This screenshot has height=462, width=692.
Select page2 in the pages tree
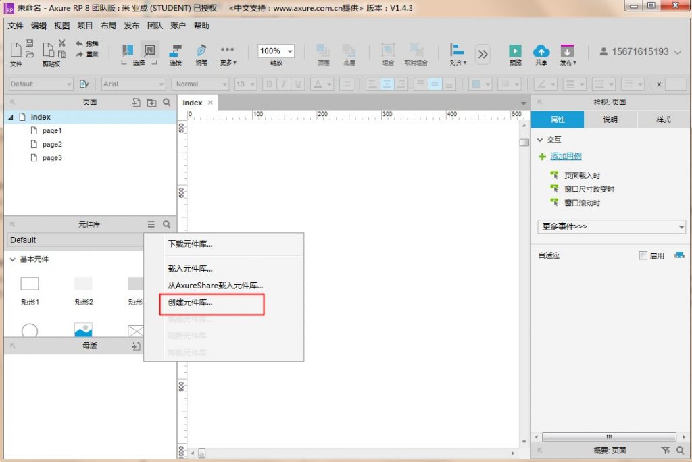[52, 145]
